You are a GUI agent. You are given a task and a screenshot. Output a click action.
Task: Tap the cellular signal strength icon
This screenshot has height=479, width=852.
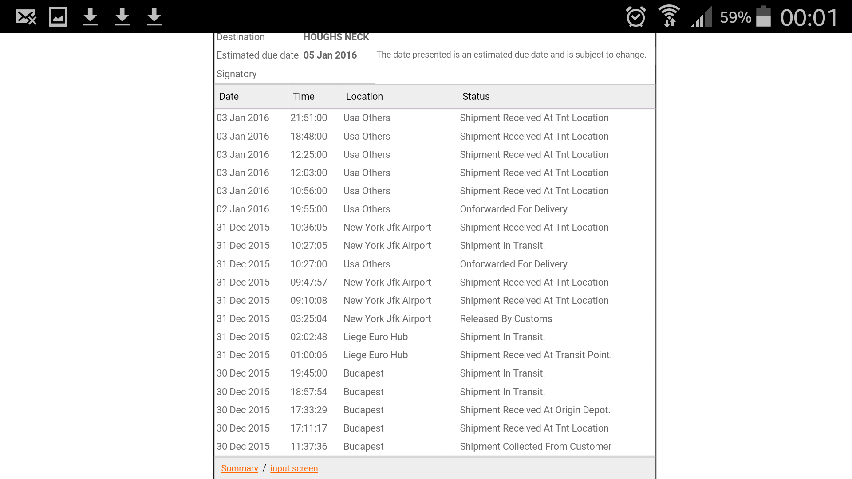[x=701, y=17]
